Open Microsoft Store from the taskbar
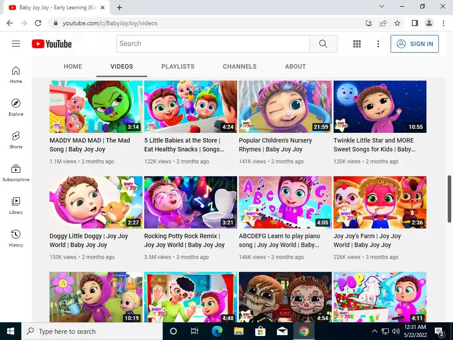 click(x=260, y=331)
